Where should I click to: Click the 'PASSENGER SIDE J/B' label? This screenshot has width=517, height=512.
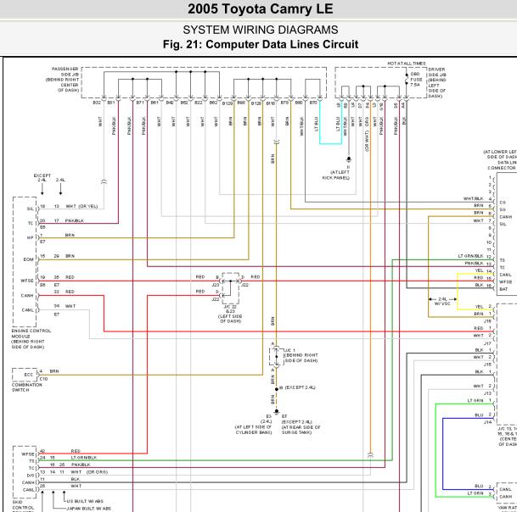(65, 71)
